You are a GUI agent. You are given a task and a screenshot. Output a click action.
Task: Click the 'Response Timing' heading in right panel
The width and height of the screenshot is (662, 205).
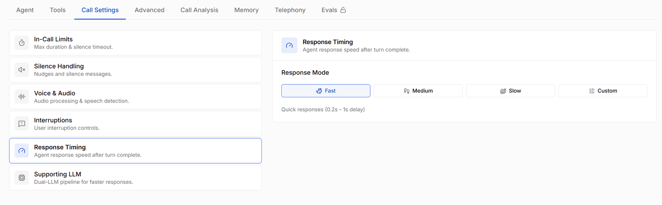(328, 42)
